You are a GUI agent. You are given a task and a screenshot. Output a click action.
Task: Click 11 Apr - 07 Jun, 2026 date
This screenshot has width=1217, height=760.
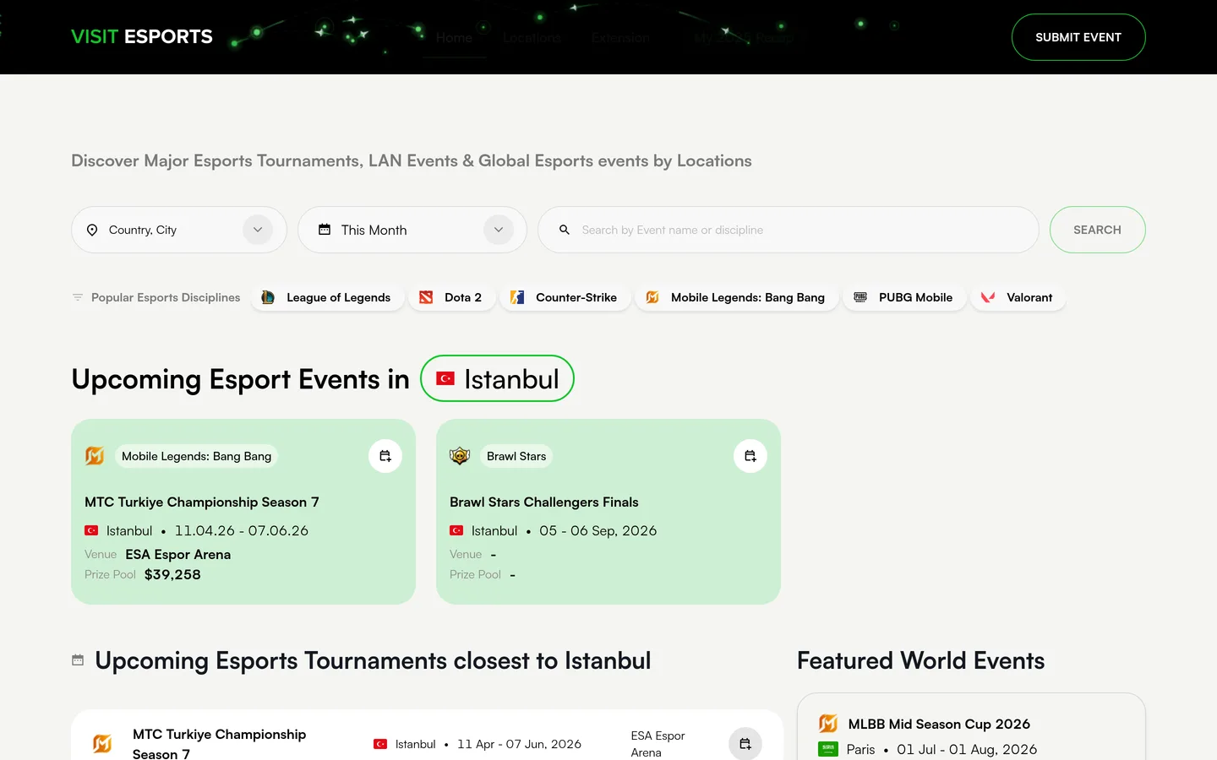click(519, 744)
